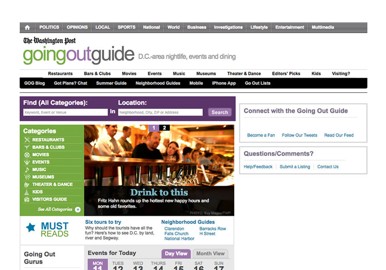Click the film reel Movies icon

(27, 155)
